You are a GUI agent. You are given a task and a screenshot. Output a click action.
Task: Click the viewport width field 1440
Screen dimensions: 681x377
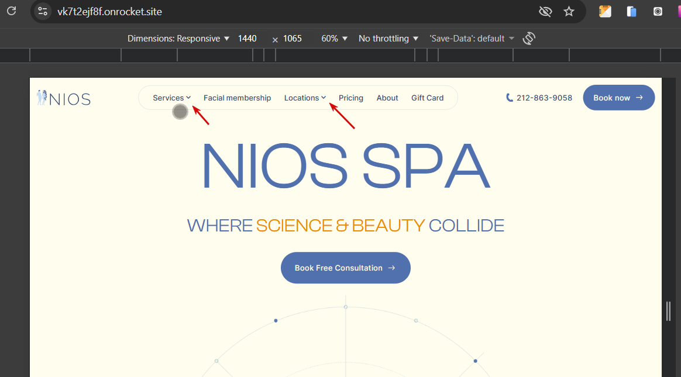247,38
